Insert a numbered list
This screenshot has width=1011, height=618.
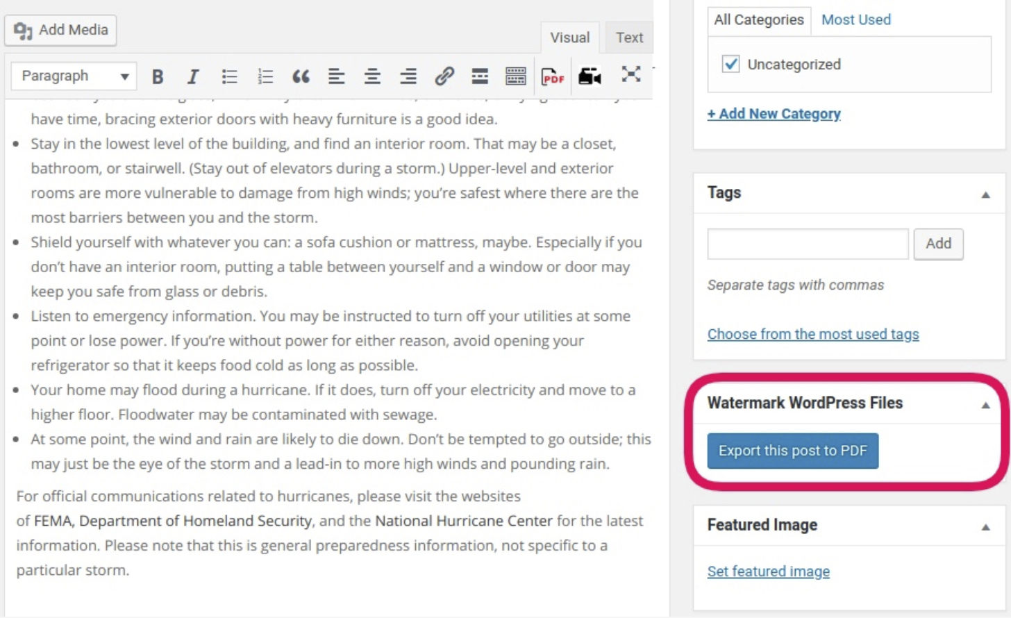pos(265,76)
